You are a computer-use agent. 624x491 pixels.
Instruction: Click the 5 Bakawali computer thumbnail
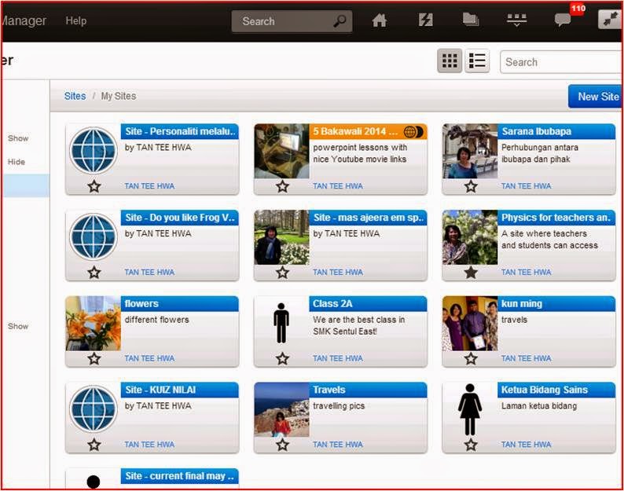[x=282, y=151]
